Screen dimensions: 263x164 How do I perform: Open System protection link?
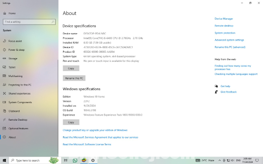[225, 33]
